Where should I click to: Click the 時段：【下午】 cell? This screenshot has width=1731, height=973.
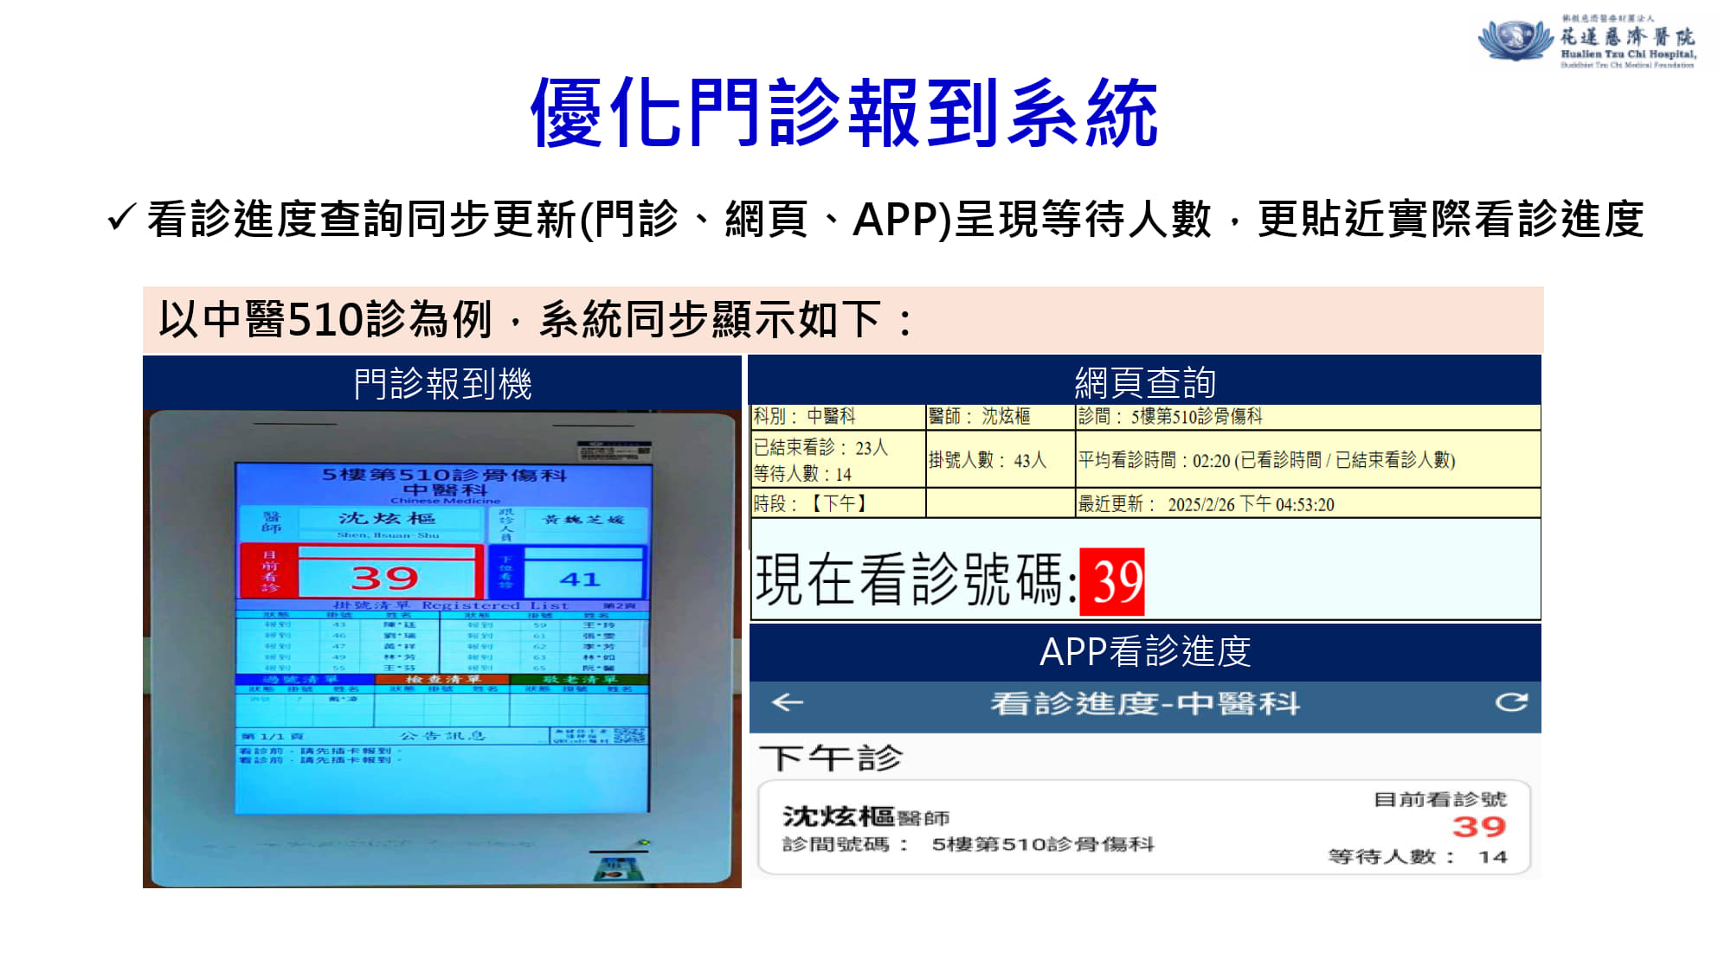point(811,504)
